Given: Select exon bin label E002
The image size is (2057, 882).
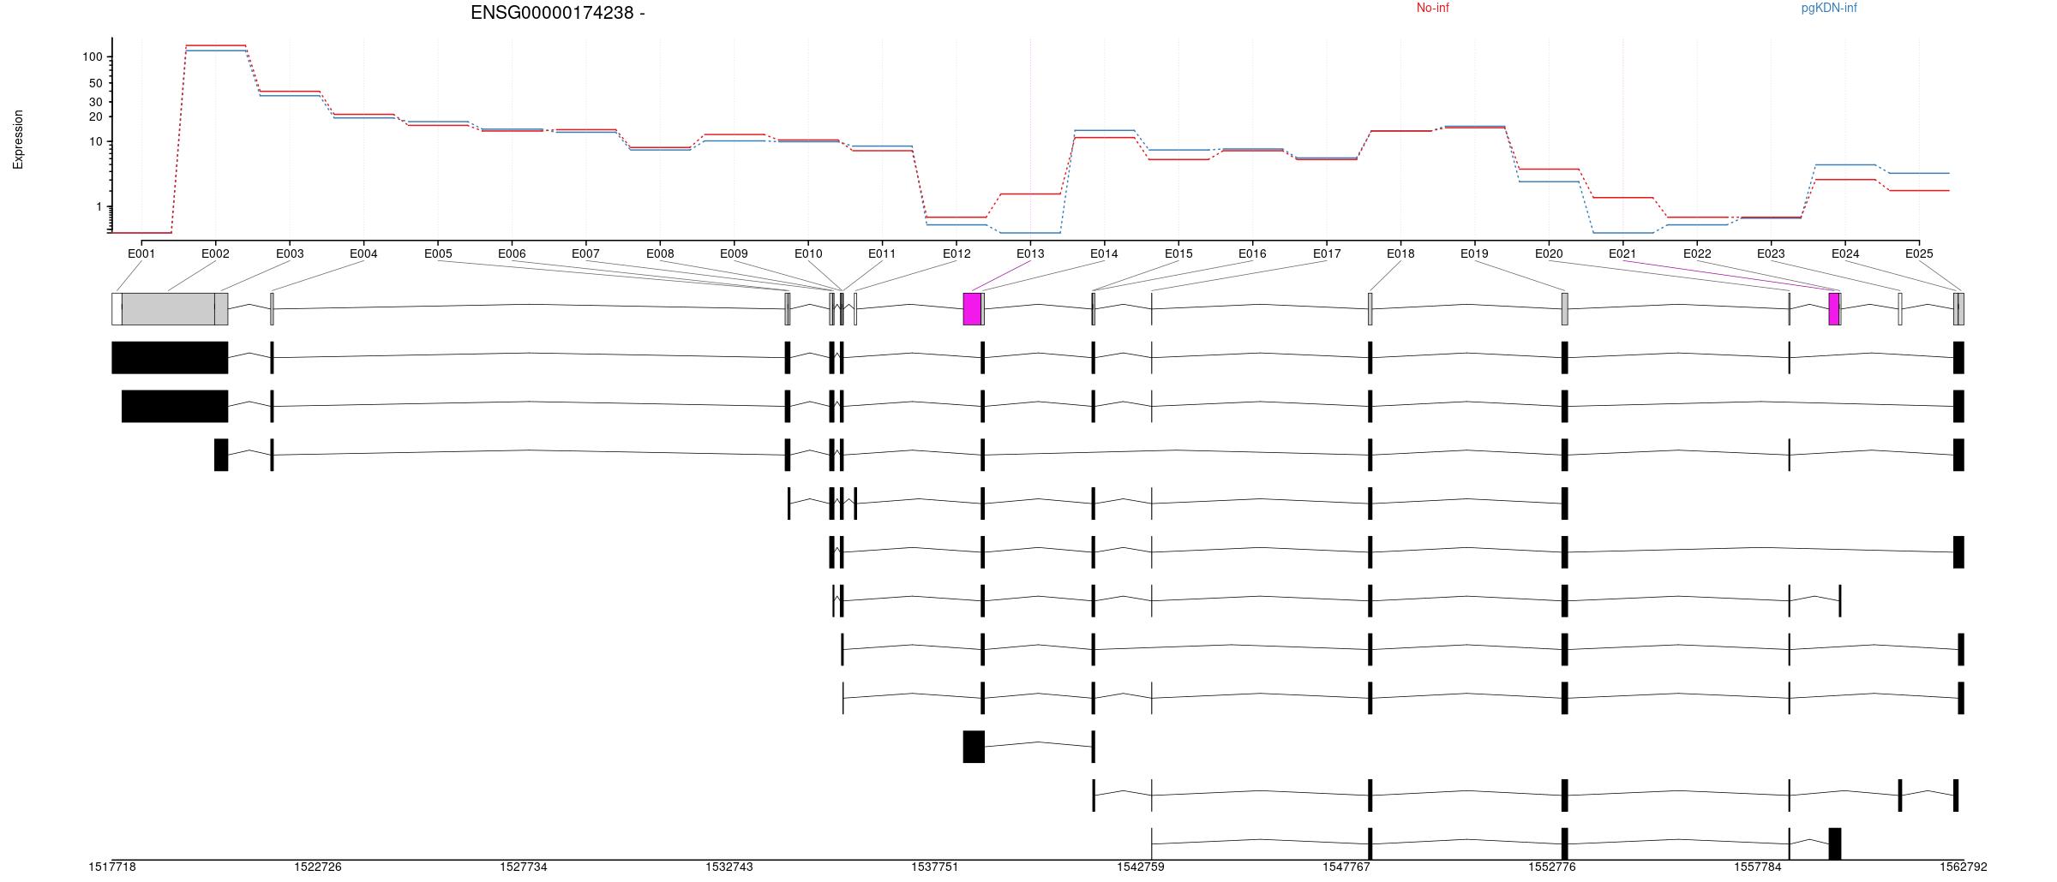Looking at the screenshot, I should 215,253.
